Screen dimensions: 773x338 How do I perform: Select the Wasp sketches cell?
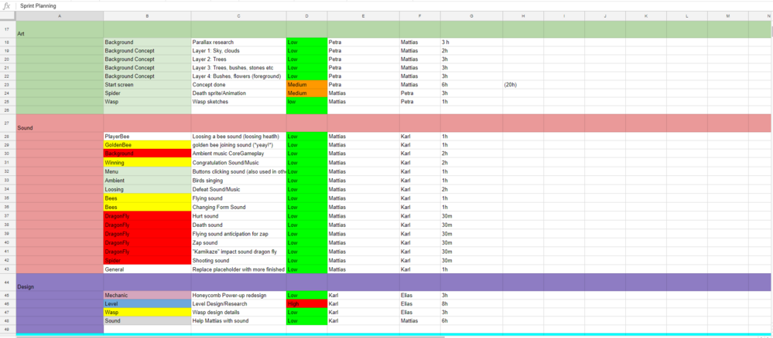pos(238,102)
